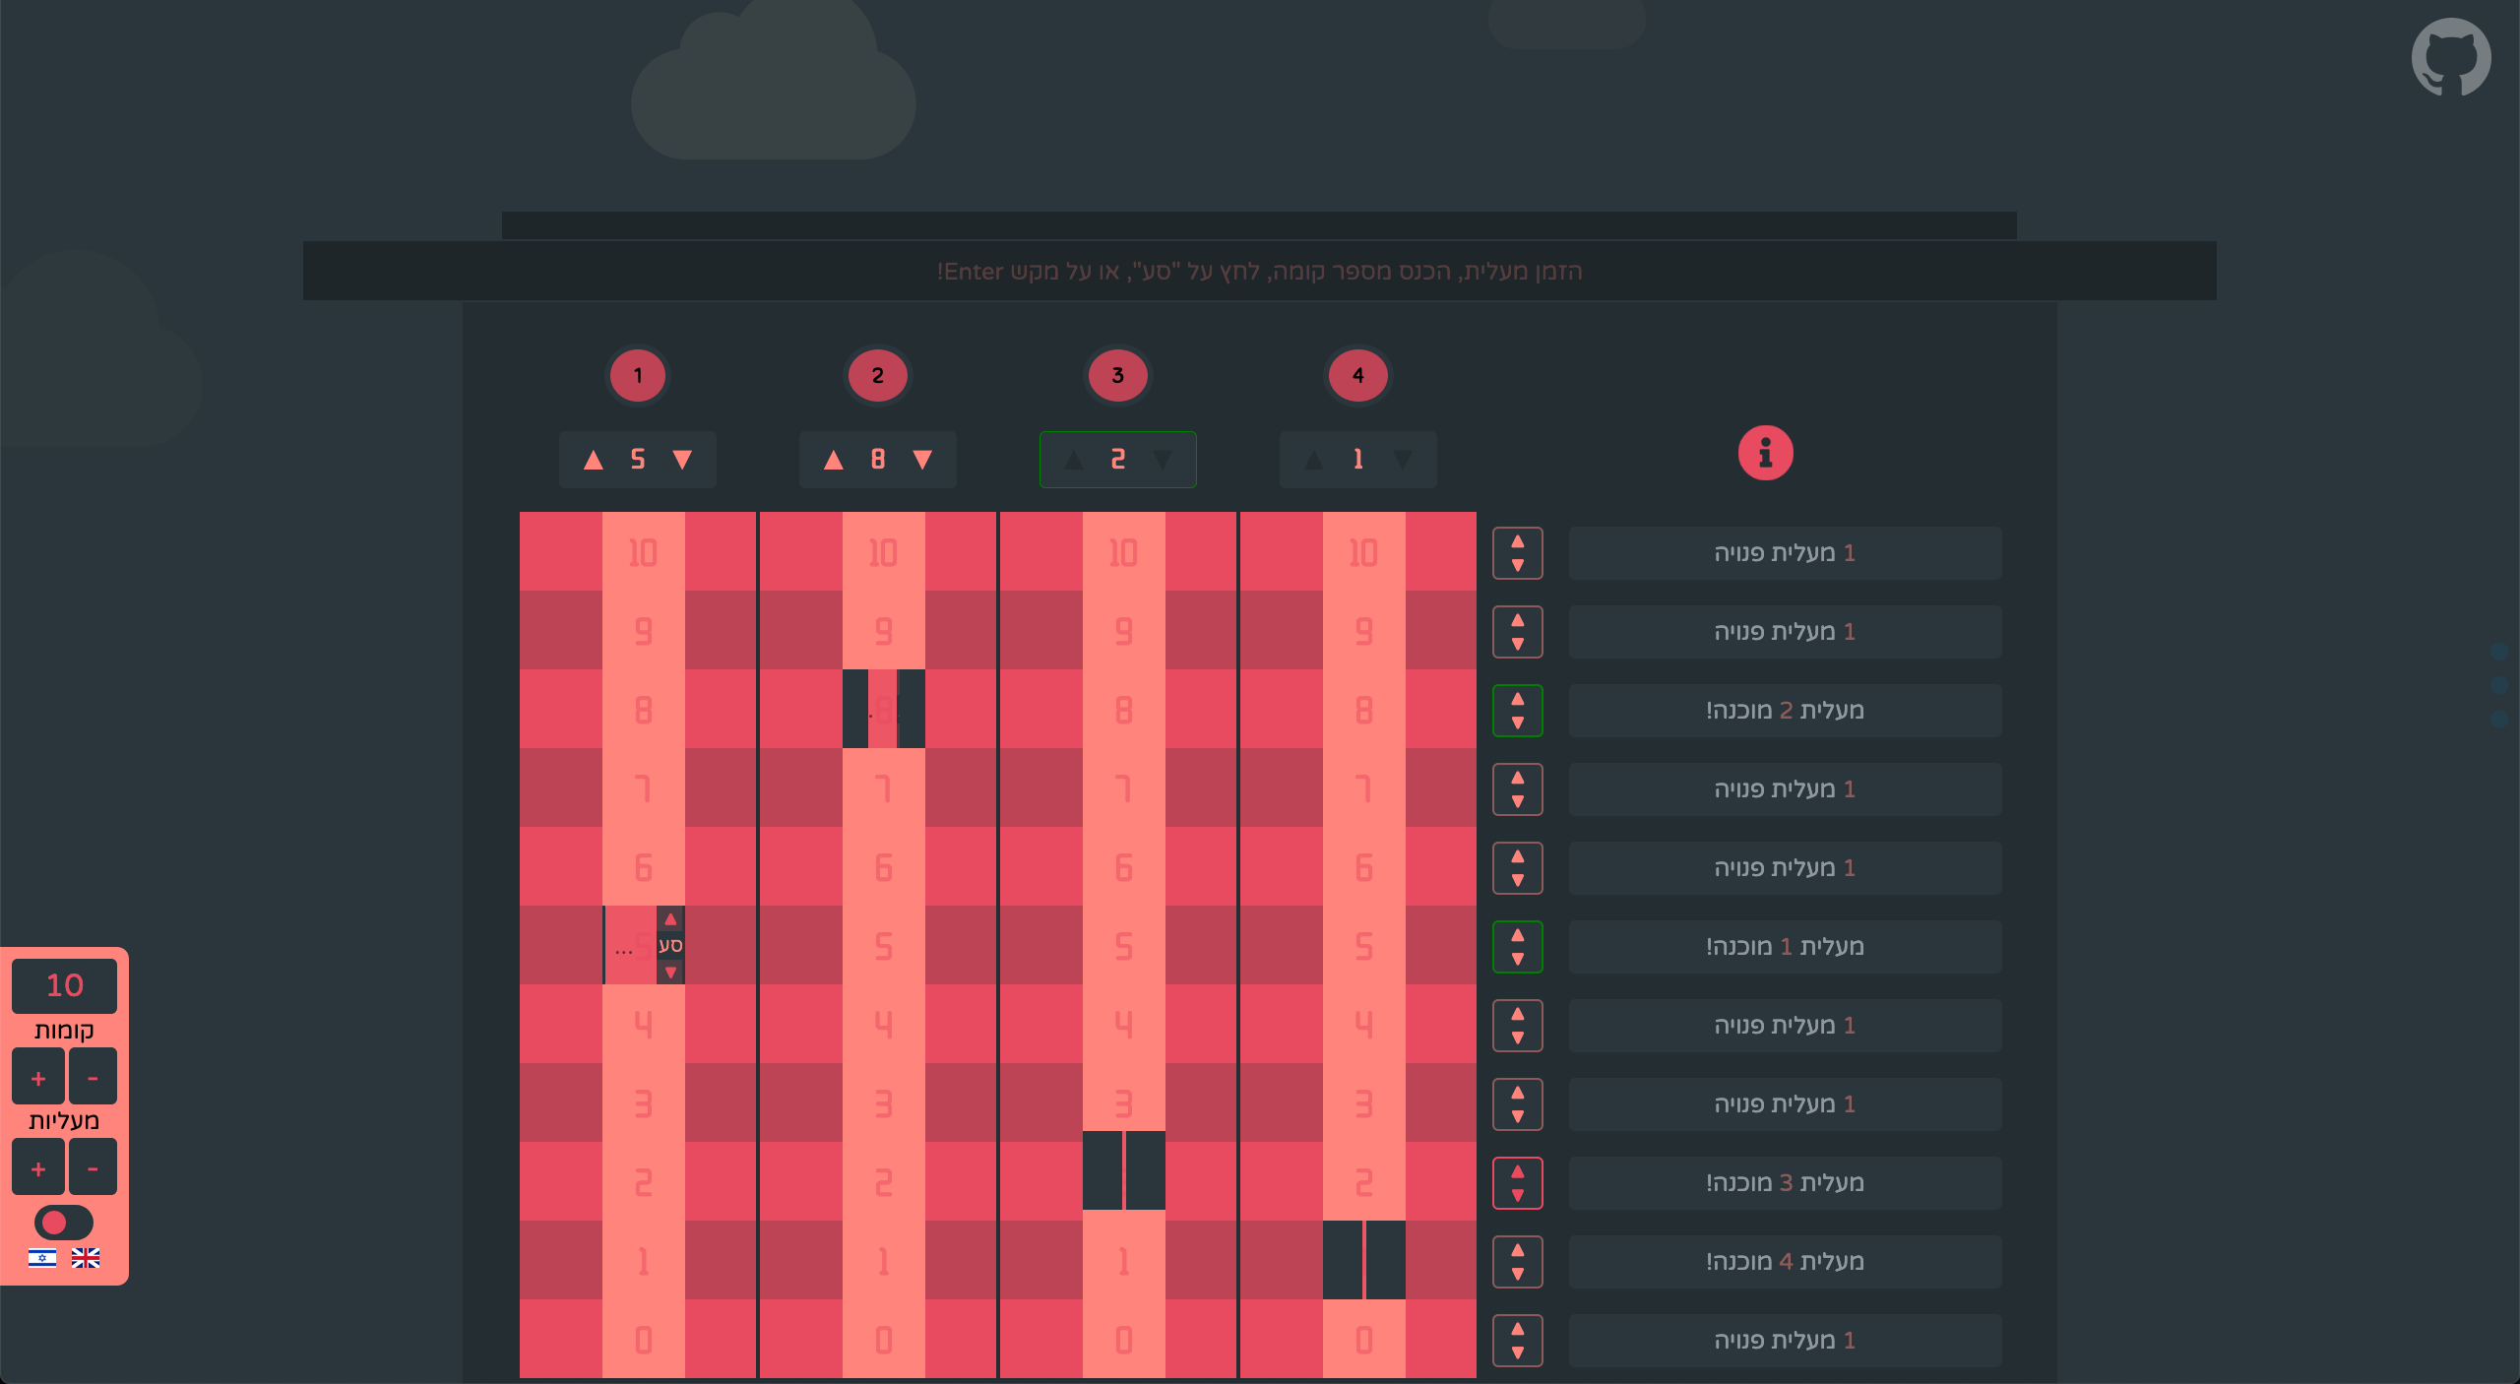Click the UK flag language icon

click(86, 1258)
